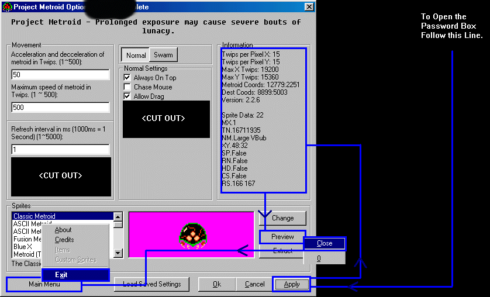Switch to Normal mode button

[x=135, y=56]
